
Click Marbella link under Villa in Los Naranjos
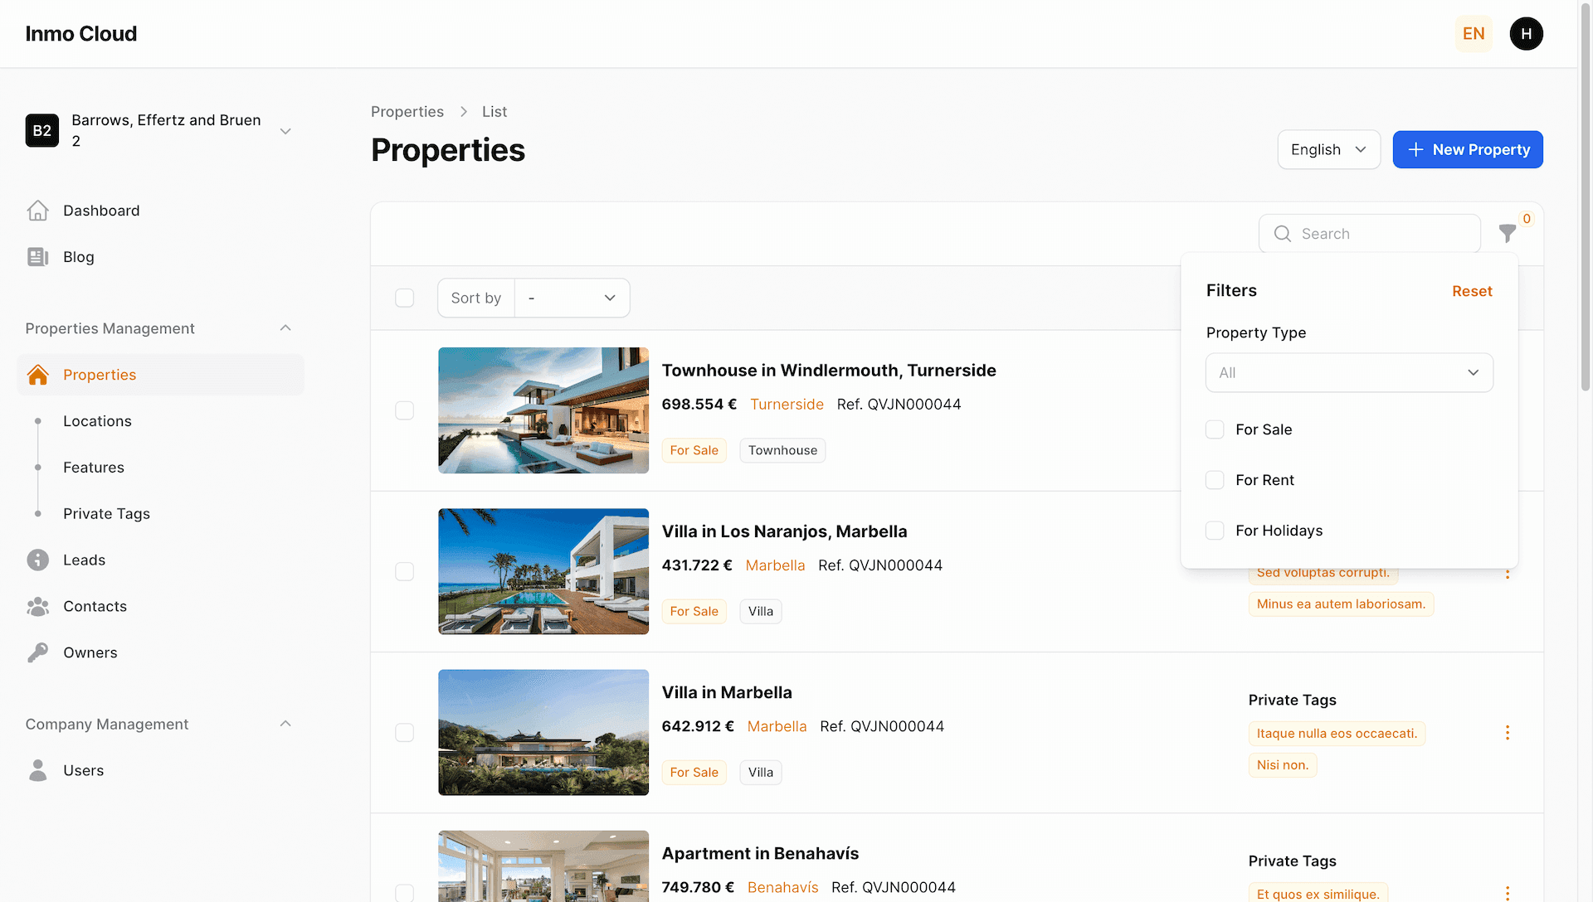coord(775,565)
